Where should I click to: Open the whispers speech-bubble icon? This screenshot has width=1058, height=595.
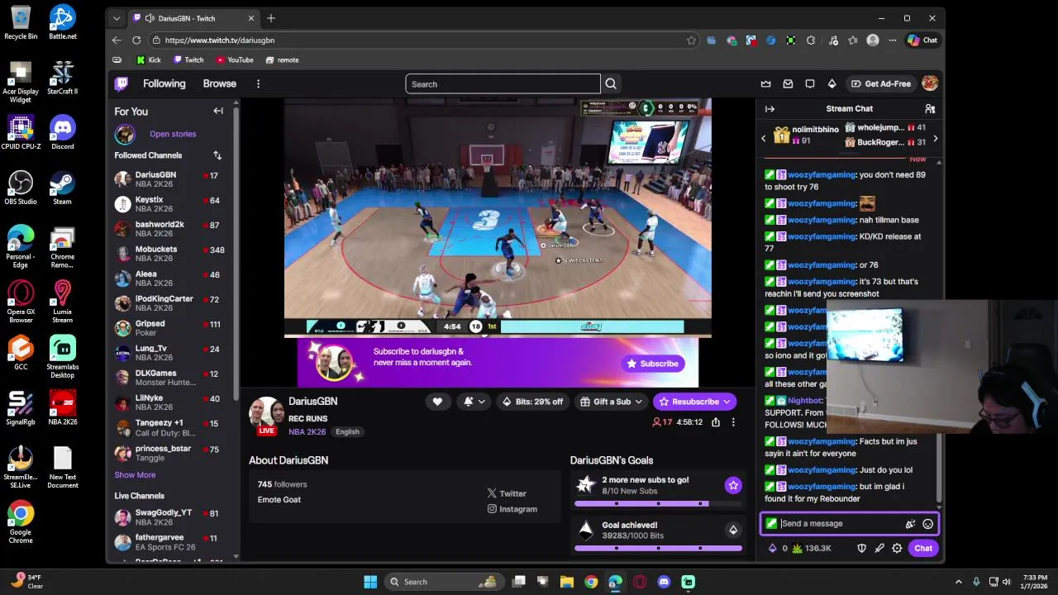click(810, 83)
